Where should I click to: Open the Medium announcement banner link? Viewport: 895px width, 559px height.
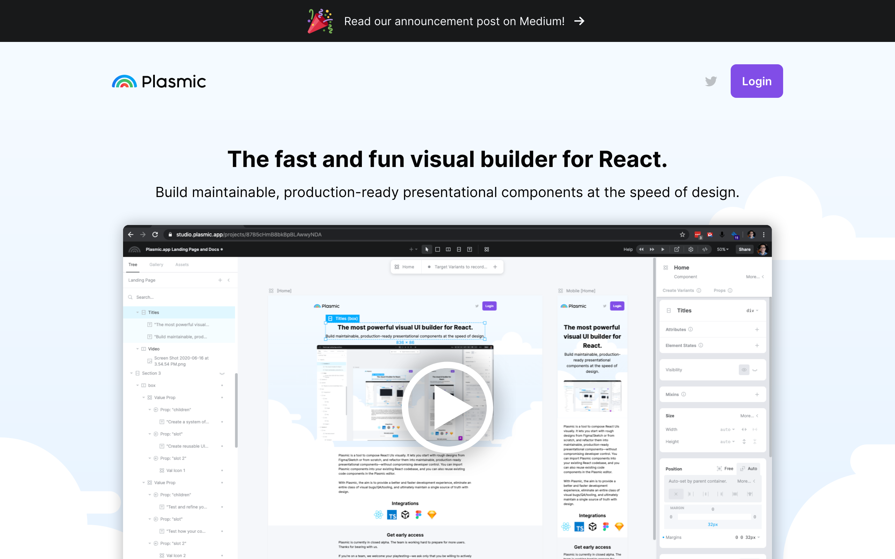click(447, 21)
